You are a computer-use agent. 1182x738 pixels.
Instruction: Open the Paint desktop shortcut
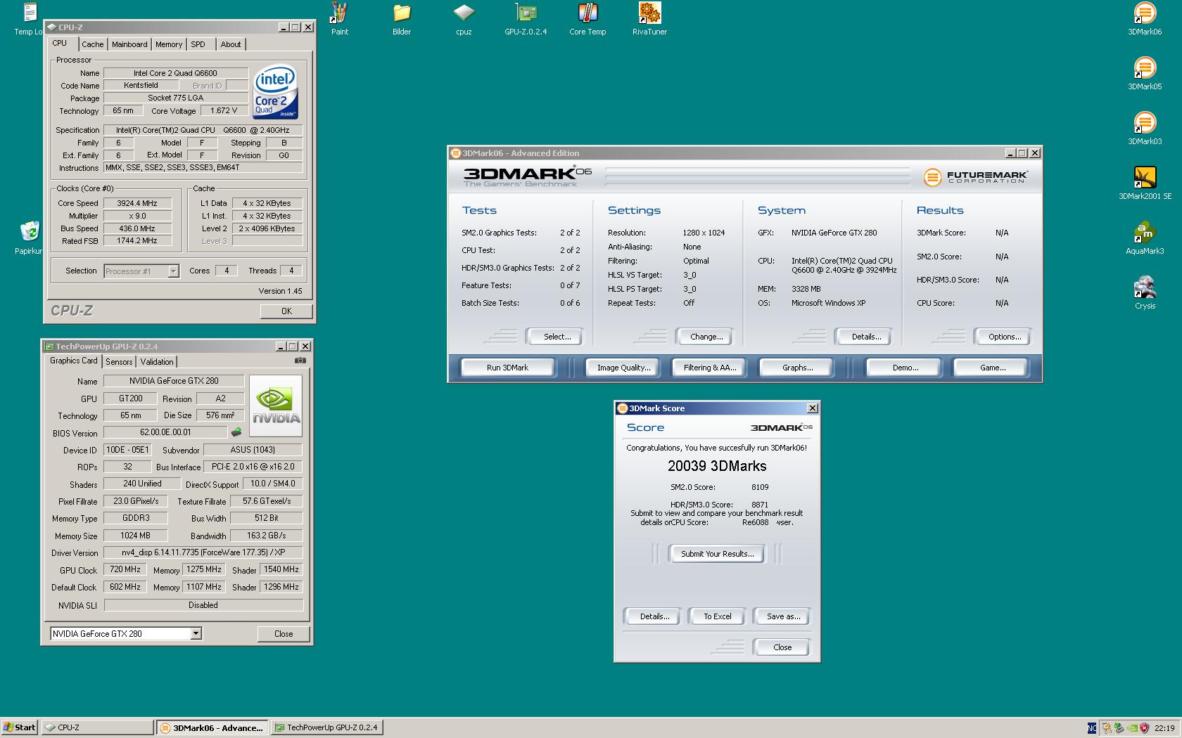(340, 18)
